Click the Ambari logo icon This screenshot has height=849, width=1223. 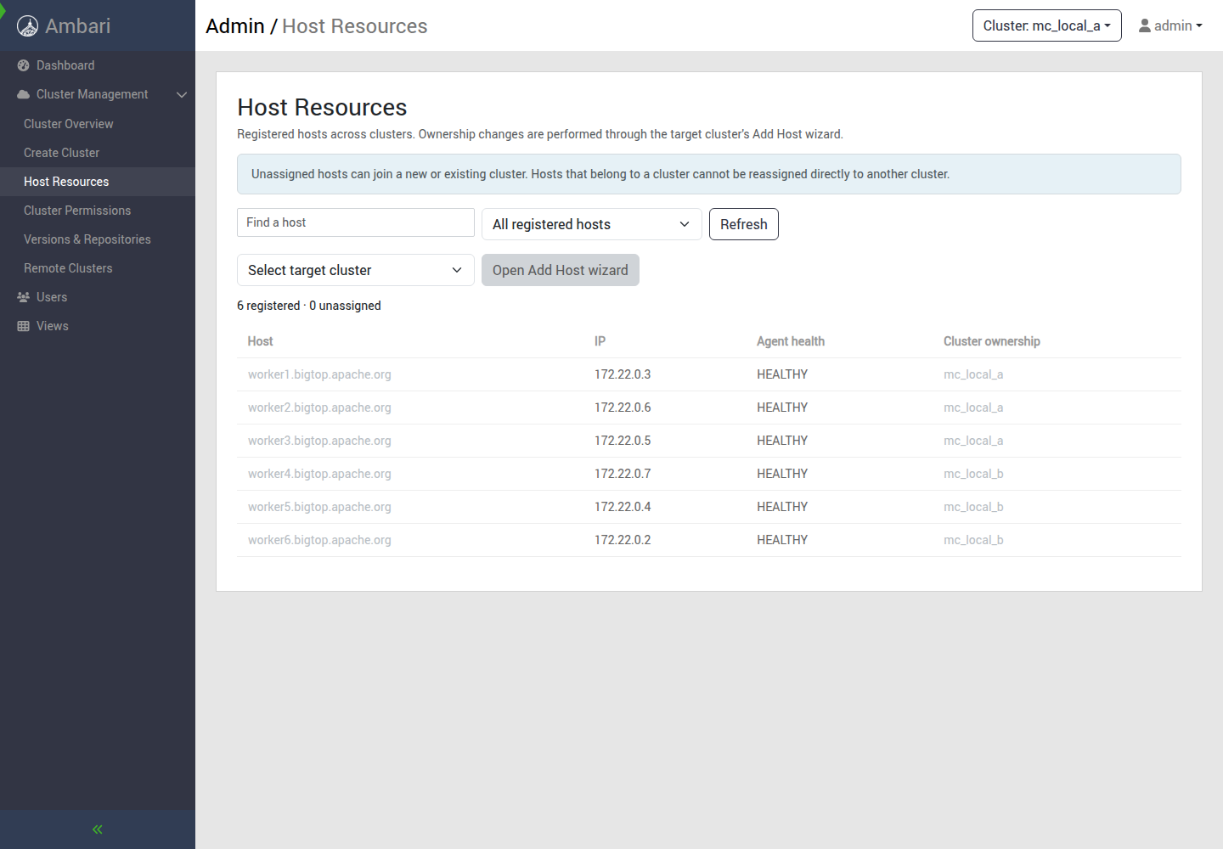tap(27, 26)
